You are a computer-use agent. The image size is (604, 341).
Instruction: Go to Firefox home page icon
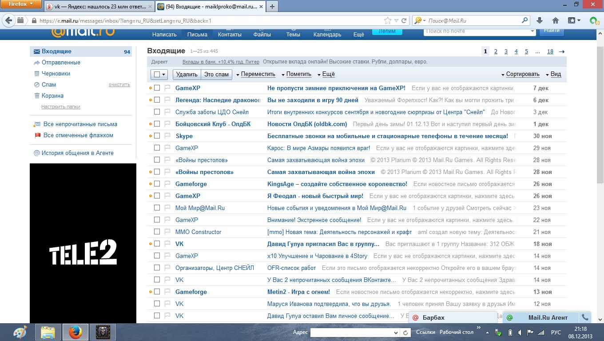click(555, 20)
